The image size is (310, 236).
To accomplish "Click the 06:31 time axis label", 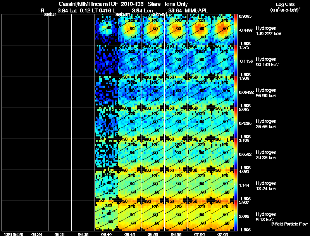I will (x=60, y=234).
